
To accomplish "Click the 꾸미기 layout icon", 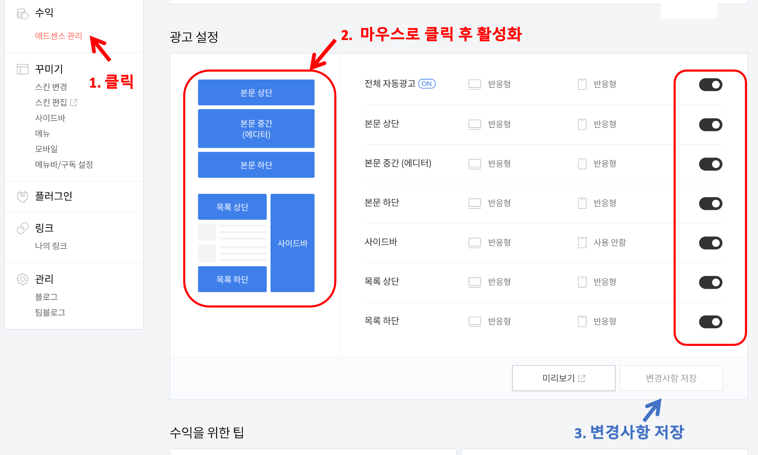I will pos(22,69).
